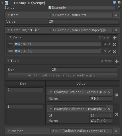Remove Rock 02 from the list
Viewport: 122px width, 136px height.
(x=114, y=52)
